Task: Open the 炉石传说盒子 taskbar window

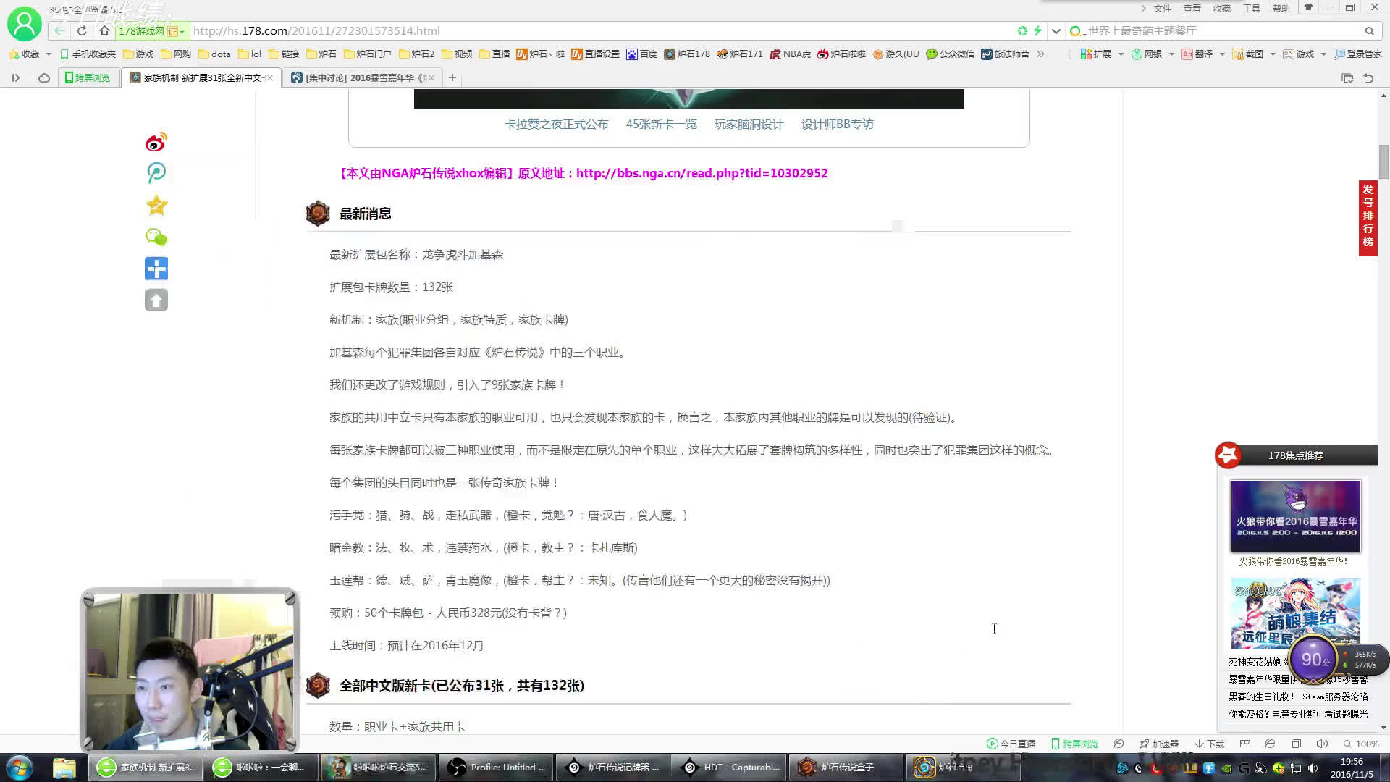Action: point(846,767)
